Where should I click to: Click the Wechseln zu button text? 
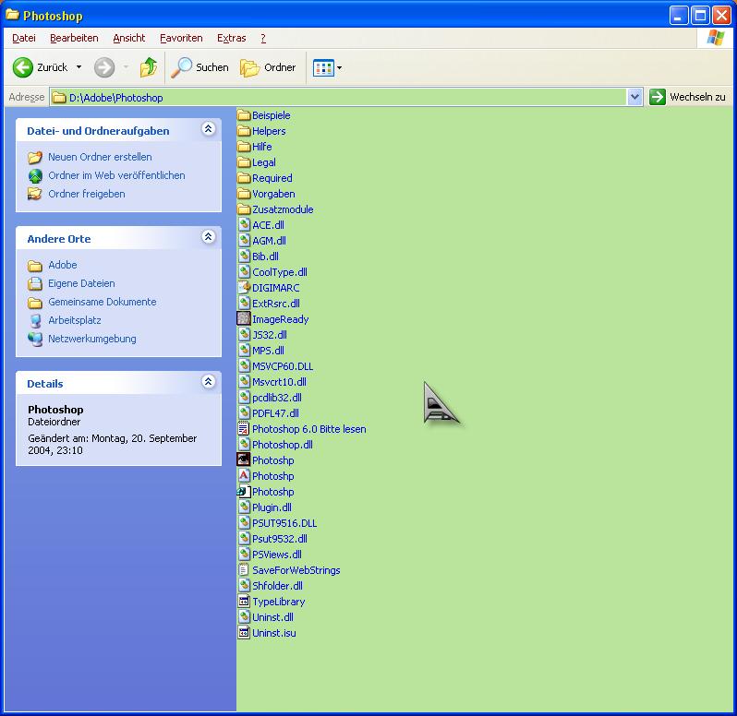click(x=697, y=97)
